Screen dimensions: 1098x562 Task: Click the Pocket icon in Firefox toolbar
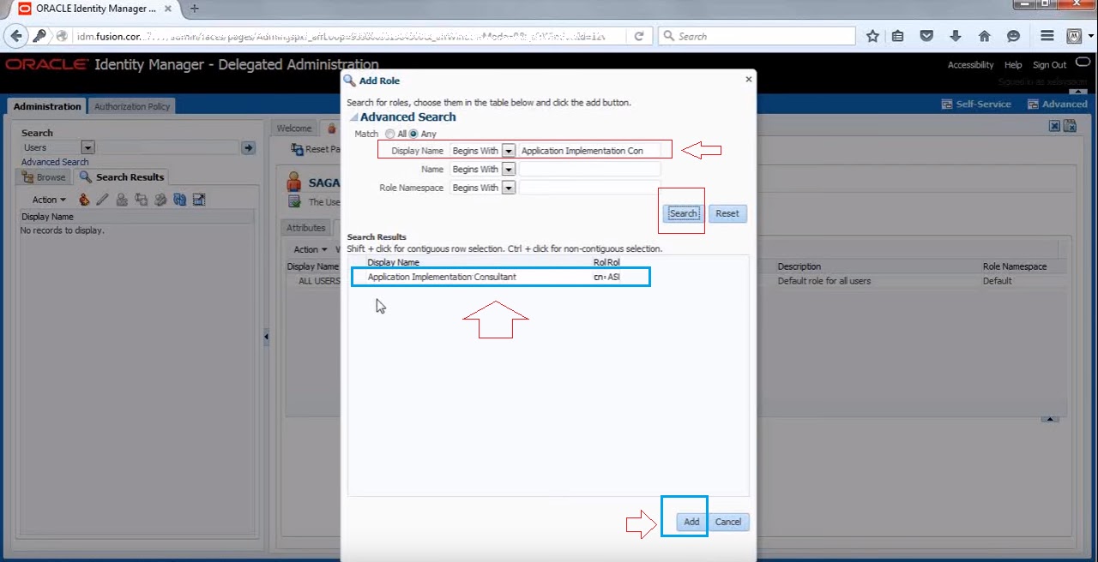tap(926, 36)
